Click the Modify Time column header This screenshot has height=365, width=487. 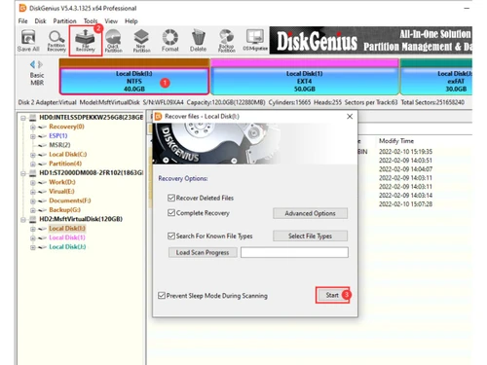[396, 141]
